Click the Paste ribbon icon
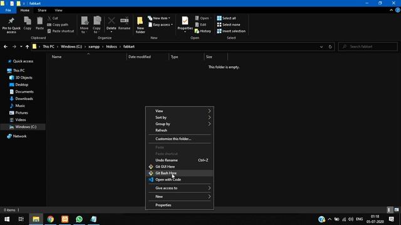Screen dimensions: 401x225 (x=39, y=23)
